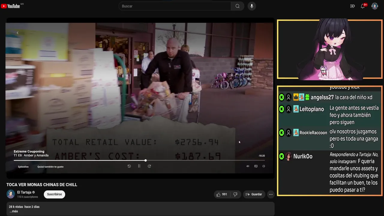Skip forward using the forward icon
This screenshot has height=216, width=384.
(149, 166)
